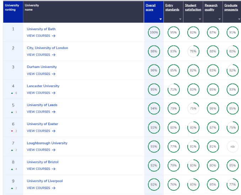The width and height of the screenshot is (241, 195).
Task: Open City, University of London link
Action: (x=47, y=48)
